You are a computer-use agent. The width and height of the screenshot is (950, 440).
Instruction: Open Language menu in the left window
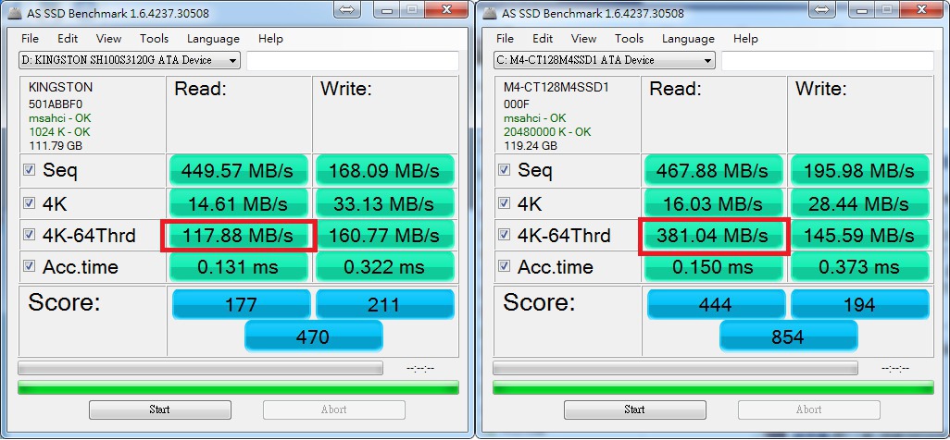[x=213, y=39]
